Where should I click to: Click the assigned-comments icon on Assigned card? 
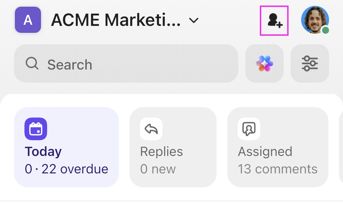(x=249, y=129)
